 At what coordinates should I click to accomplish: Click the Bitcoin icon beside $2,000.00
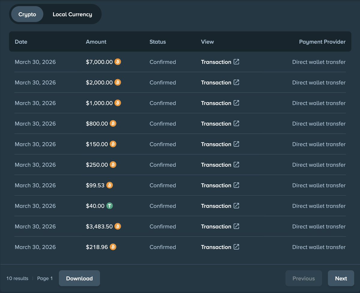click(118, 82)
